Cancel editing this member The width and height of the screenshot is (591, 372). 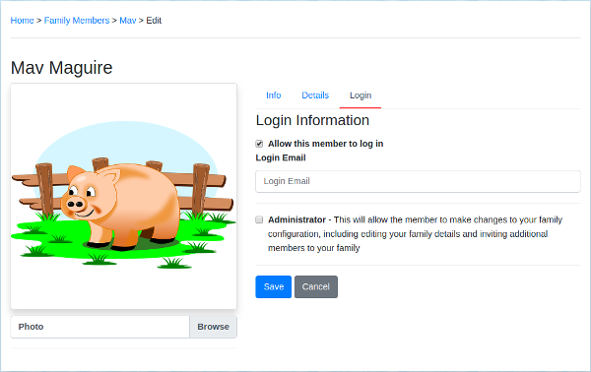pyautogui.click(x=316, y=287)
